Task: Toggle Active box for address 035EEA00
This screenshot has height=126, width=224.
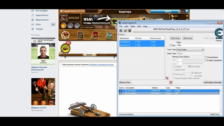Action: [120, 91]
